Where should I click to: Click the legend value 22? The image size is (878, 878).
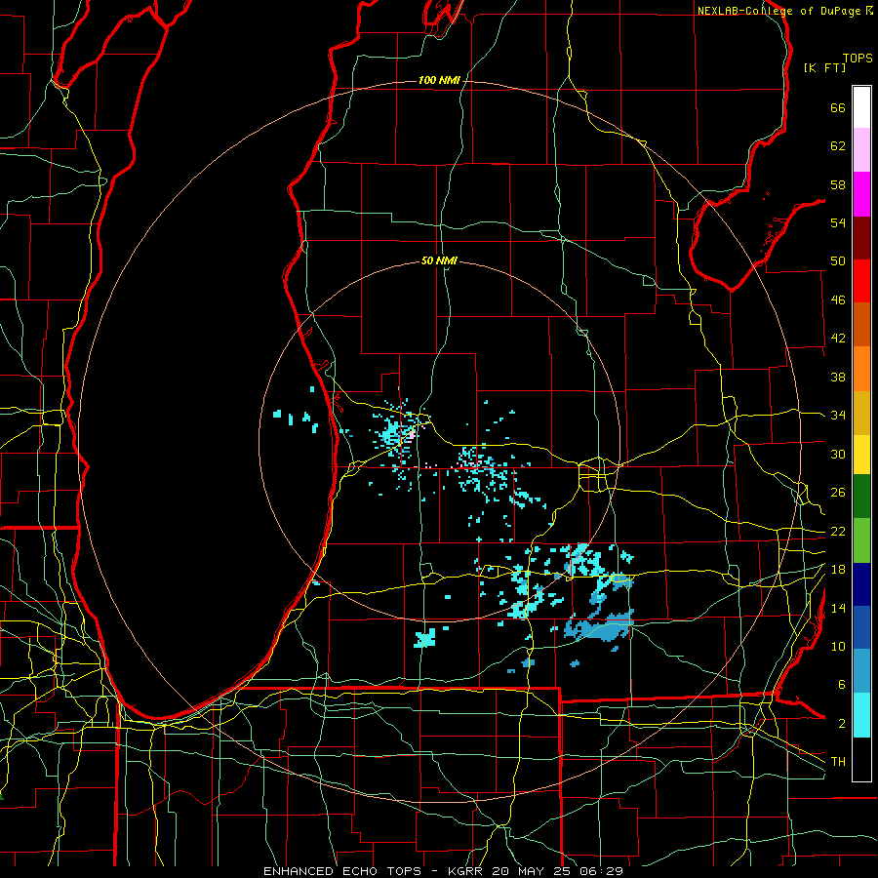point(838,531)
